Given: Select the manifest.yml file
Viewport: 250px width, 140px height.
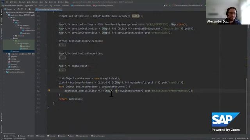Looking at the screenshot, I should click(x=14, y=61).
